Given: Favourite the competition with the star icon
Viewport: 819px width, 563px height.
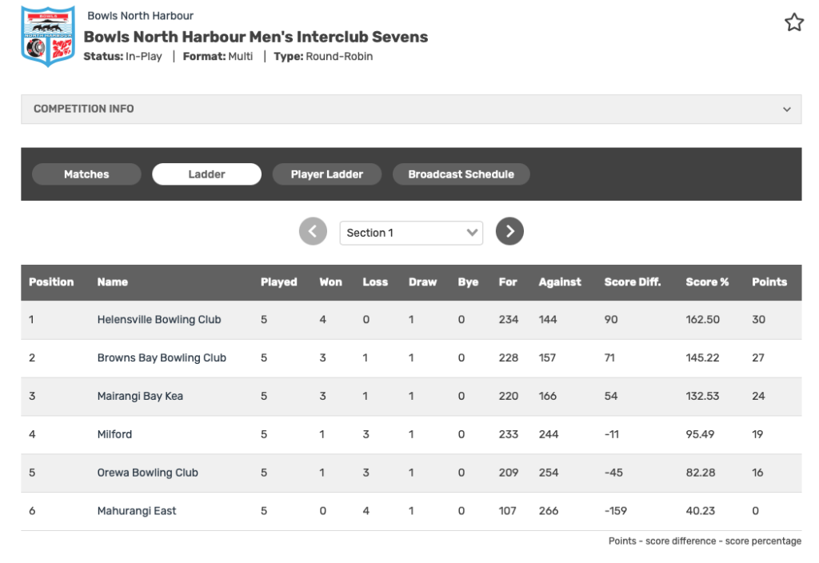Looking at the screenshot, I should click(x=794, y=22).
